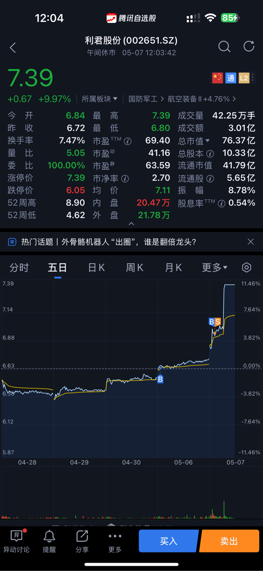Tap 内盘 value 20.47万
The image size is (263, 571).
tap(153, 203)
